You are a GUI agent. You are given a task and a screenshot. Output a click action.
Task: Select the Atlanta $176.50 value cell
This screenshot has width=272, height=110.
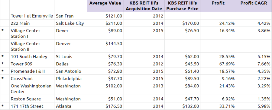[105, 106]
